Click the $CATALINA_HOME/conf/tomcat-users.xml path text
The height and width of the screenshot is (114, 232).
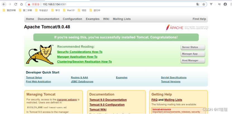(47, 107)
